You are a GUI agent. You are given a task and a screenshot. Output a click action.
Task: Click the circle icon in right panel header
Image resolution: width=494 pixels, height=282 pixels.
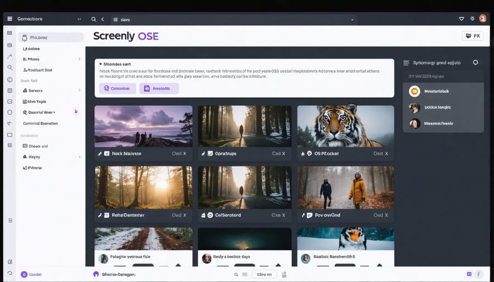(475, 63)
